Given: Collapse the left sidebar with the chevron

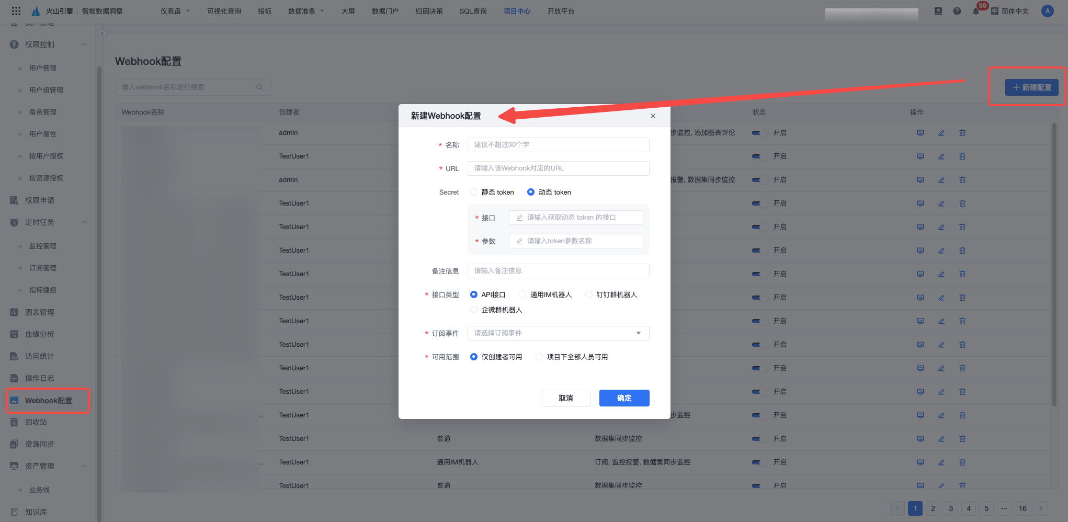Looking at the screenshot, I should (103, 34).
